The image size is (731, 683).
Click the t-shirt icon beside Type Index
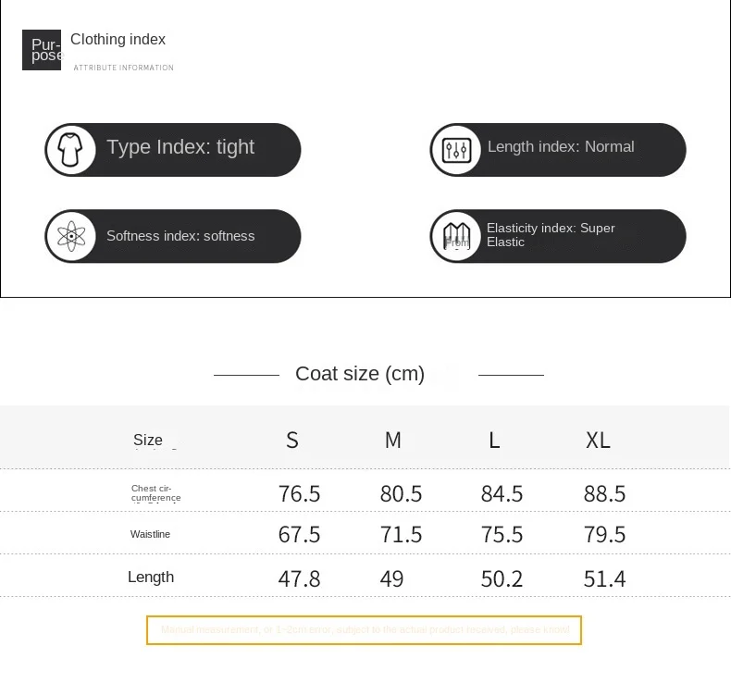(x=70, y=150)
